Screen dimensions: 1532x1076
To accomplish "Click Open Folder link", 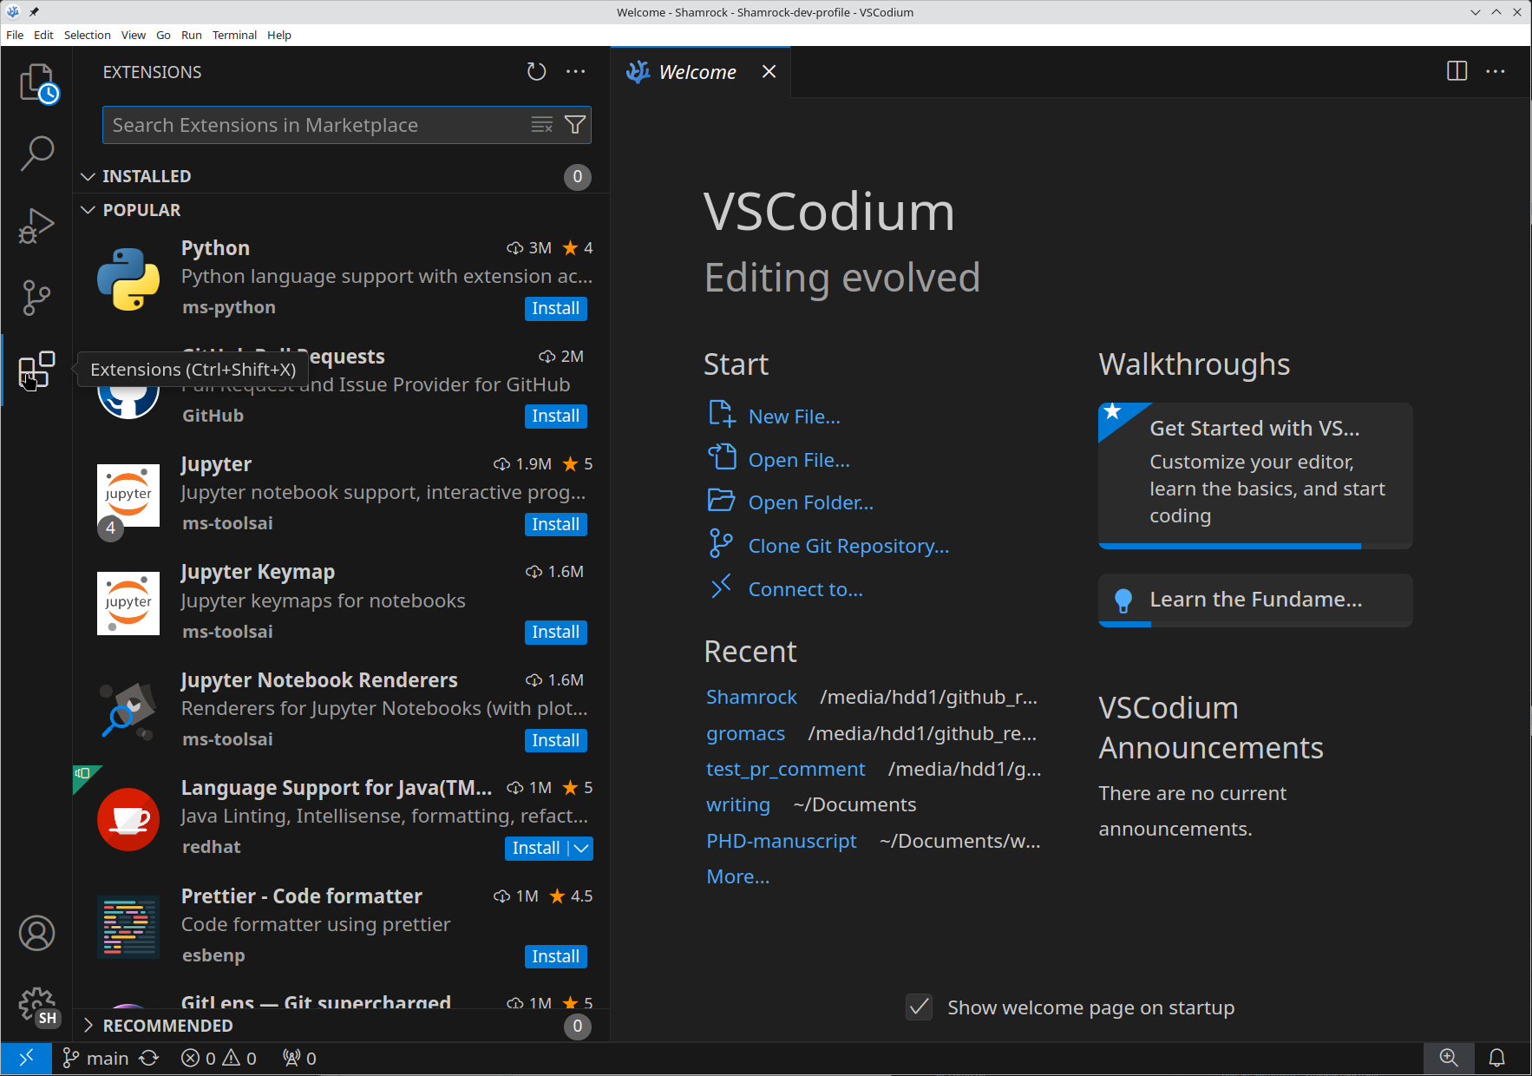I will point(811,502).
